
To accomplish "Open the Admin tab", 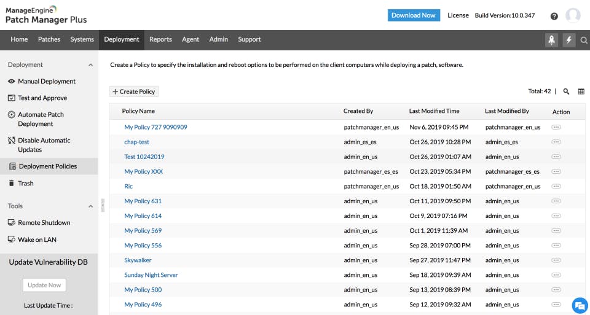I will click(219, 39).
